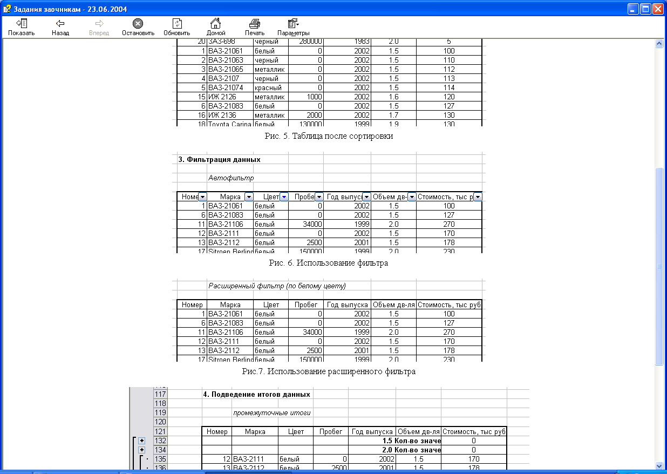This screenshot has height=474, width=667.
Task: Click the italic 'Автофильтр' label
Action: (231, 177)
